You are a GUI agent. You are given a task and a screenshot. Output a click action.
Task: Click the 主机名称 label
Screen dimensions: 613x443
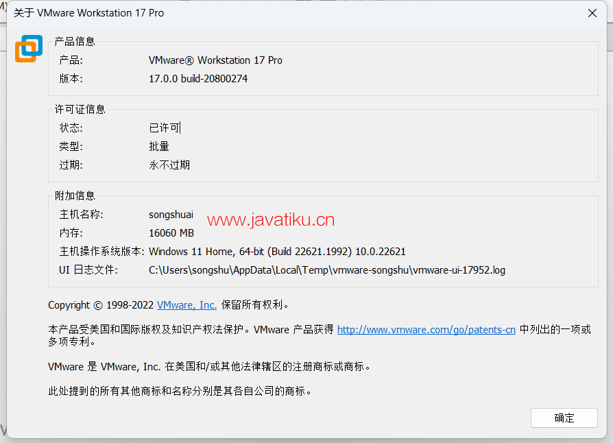(x=82, y=215)
